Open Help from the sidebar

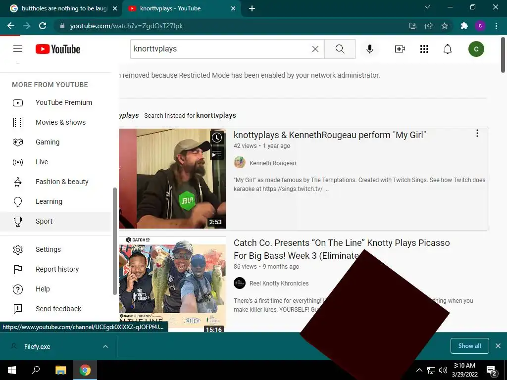[55, 289]
